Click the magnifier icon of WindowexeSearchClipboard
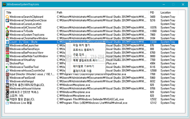Image resolution: width=190 pixels, height=119 pixels. click(7, 17)
